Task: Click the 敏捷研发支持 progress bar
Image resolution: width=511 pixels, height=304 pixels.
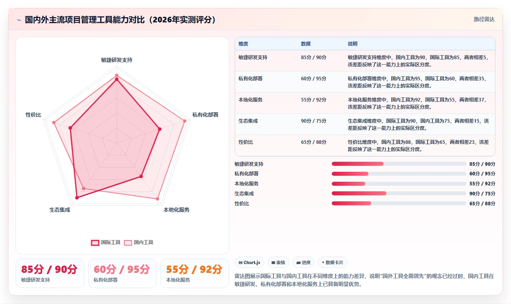Action: click(399, 164)
